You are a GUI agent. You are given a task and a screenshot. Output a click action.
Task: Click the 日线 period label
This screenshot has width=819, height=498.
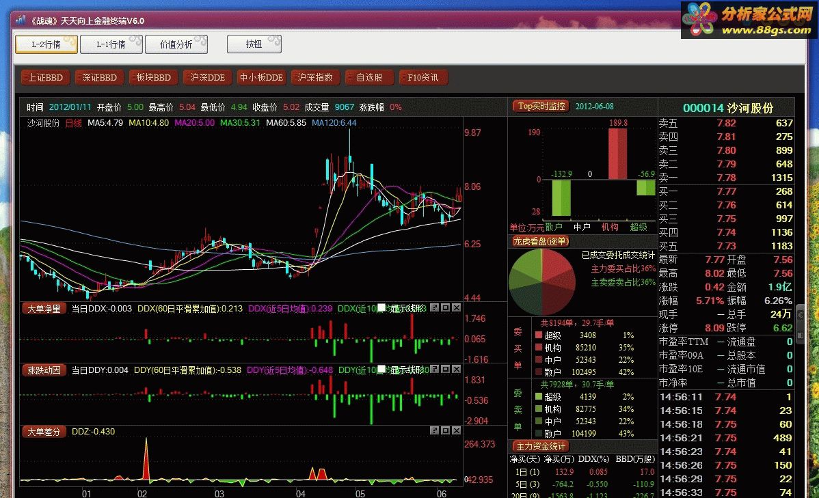click(x=74, y=123)
